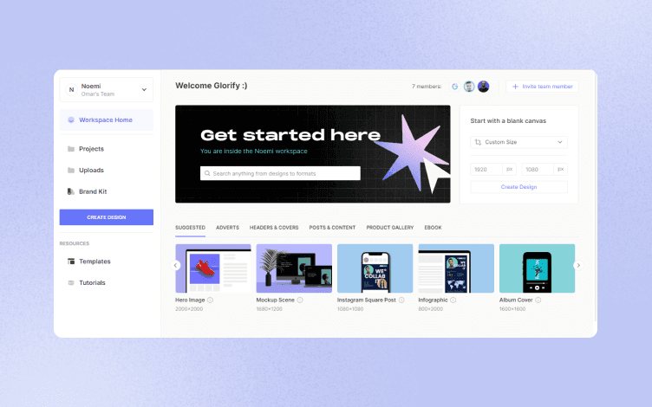
Task: Open the Instagram Square Post thumbnail
Action: (375, 268)
